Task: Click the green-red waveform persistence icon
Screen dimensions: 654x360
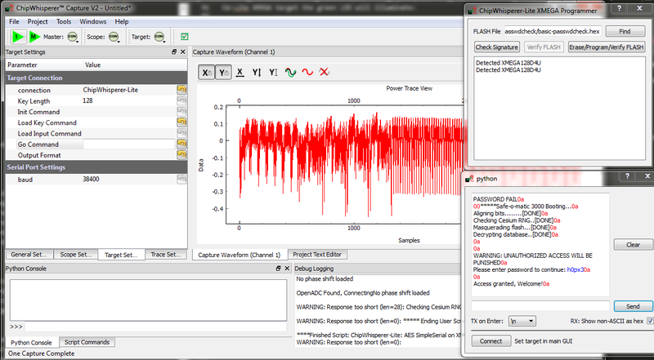Action: 291,73
